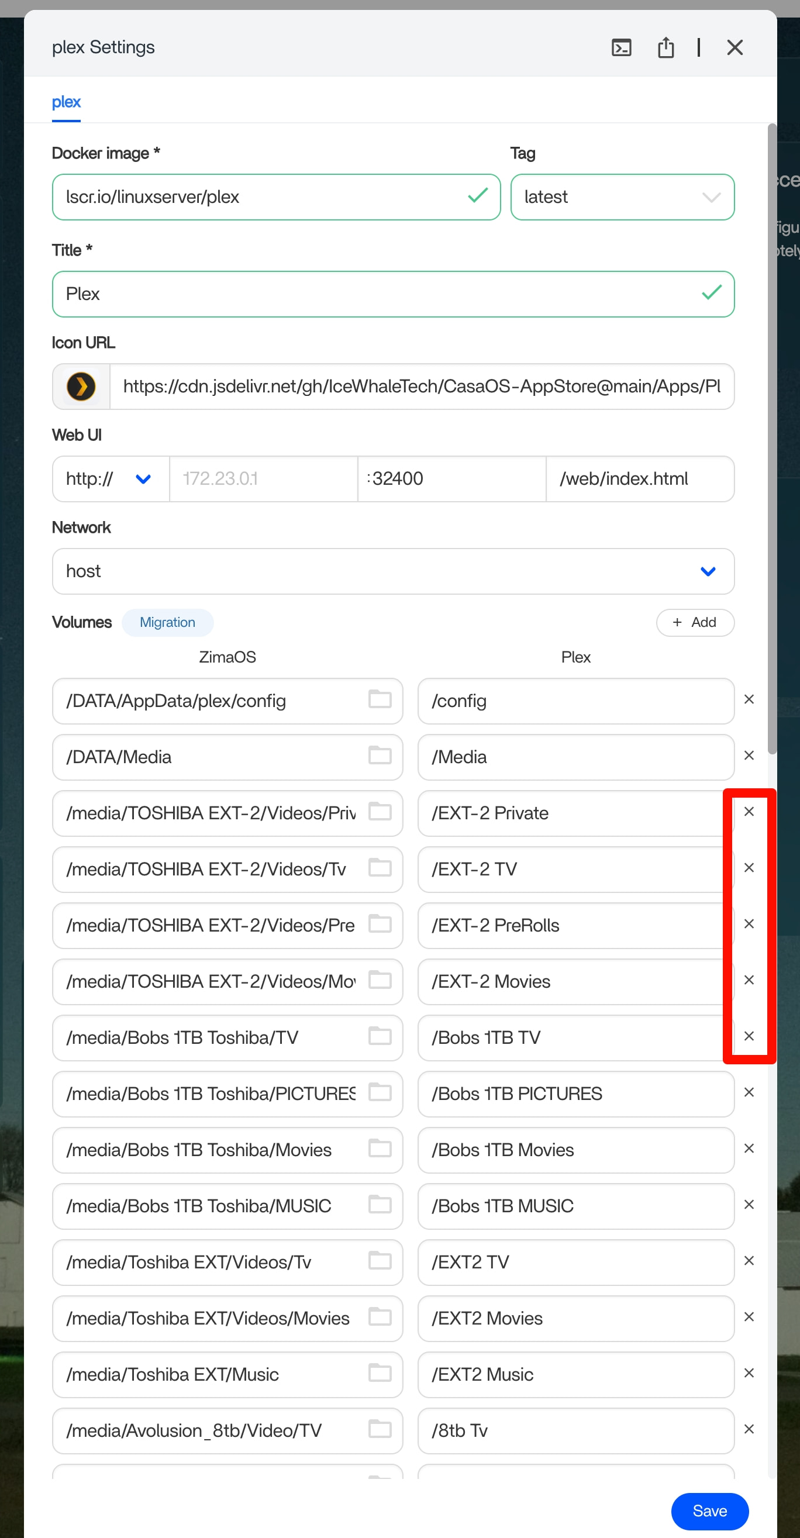Click the export settings icon in header
Screen dimensions: 800x1538
[x=665, y=47]
